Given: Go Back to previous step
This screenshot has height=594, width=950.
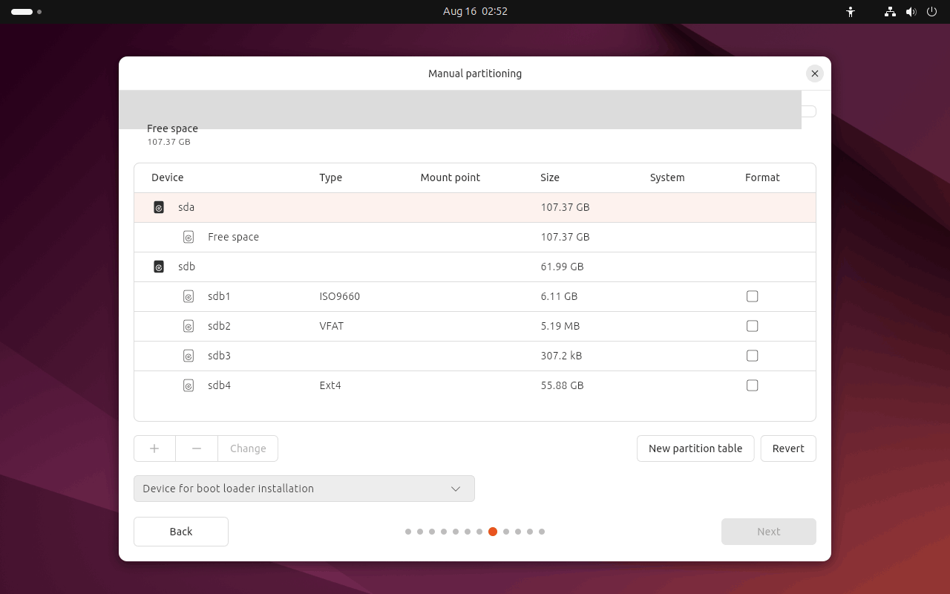Looking at the screenshot, I should tap(181, 532).
